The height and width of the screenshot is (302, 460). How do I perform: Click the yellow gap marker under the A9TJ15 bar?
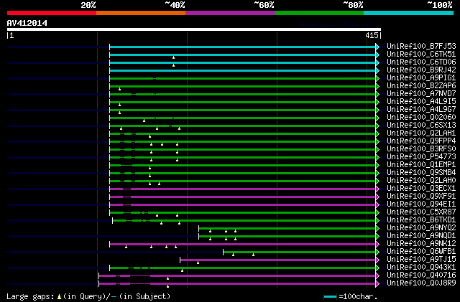pyautogui.click(x=198, y=263)
